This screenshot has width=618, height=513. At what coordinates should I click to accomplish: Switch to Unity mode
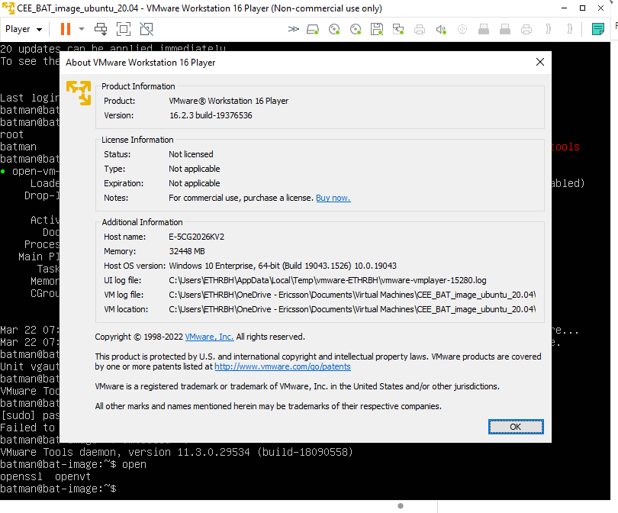point(145,28)
